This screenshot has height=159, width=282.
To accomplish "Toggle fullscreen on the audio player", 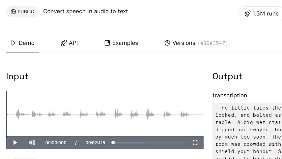I will point(195,143).
